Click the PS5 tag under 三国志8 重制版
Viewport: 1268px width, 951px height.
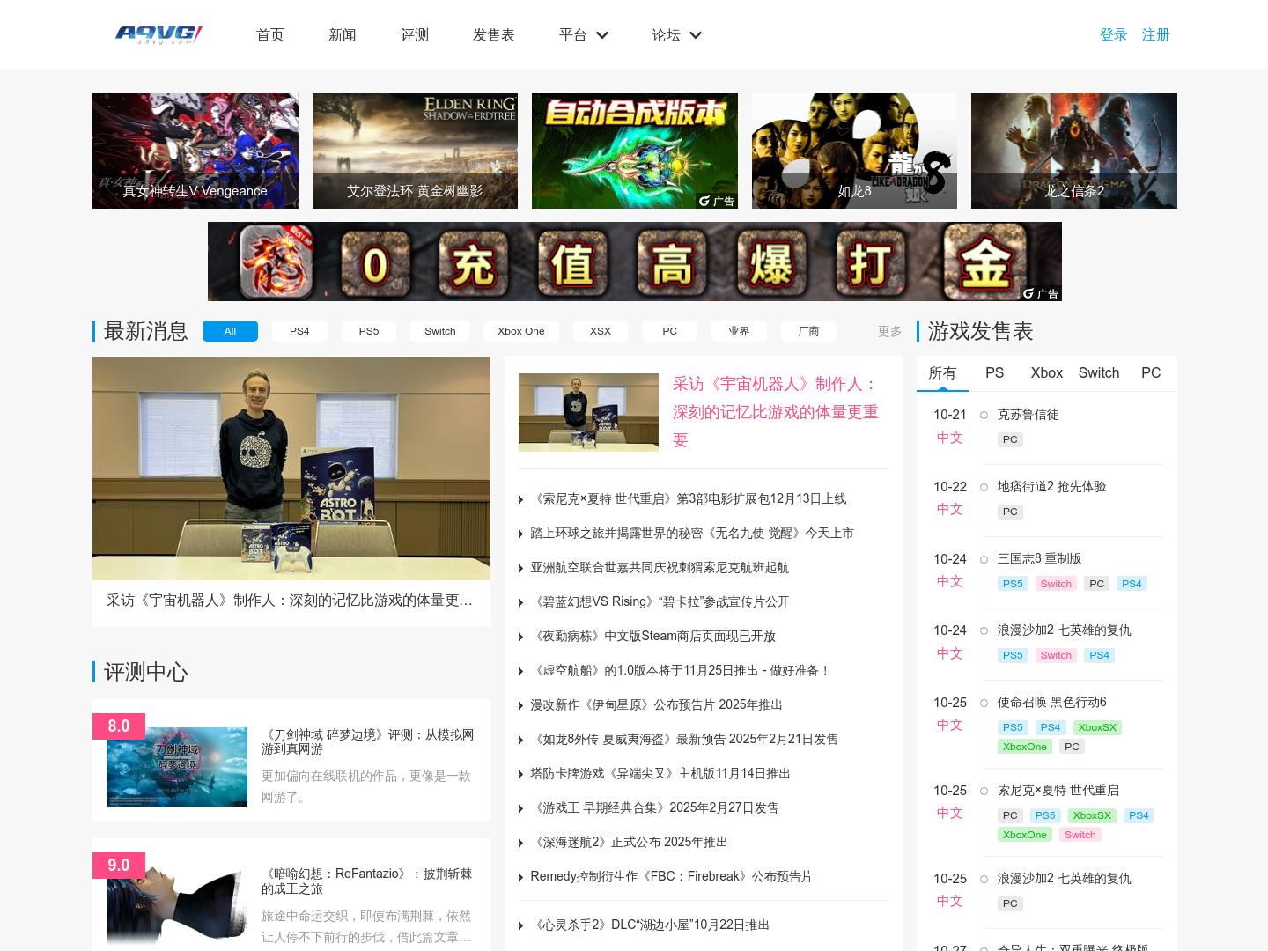click(x=1013, y=584)
